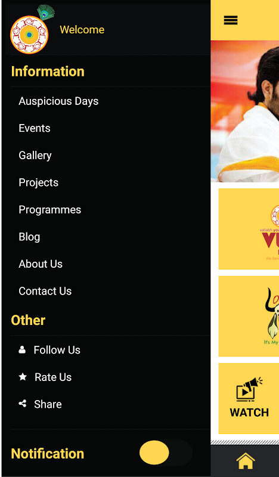This screenshot has height=477, width=279.
Task: Tap the Welcome text in header
Action: click(x=82, y=29)
